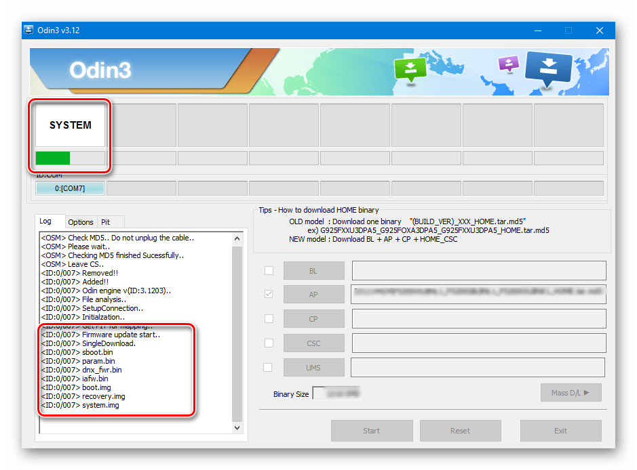
Task: Click the AP file path field
Action: coord(478,295)
